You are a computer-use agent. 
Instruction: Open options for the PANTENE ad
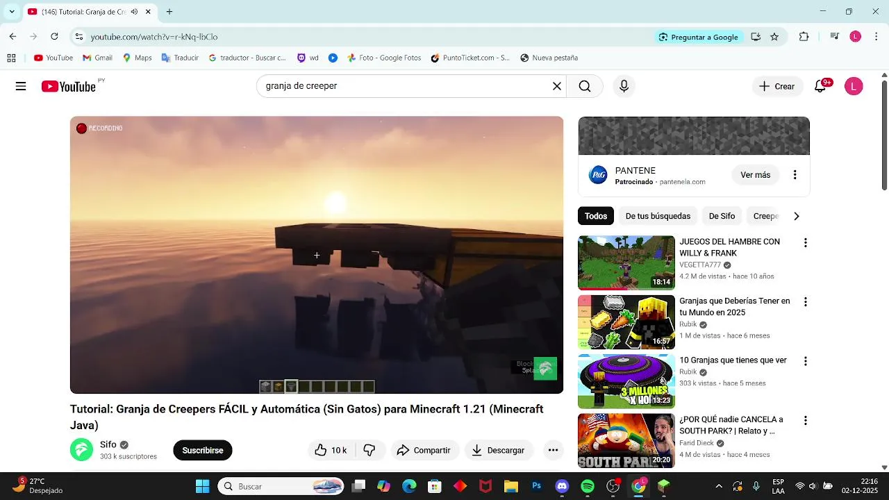click(x=795, y=175)
